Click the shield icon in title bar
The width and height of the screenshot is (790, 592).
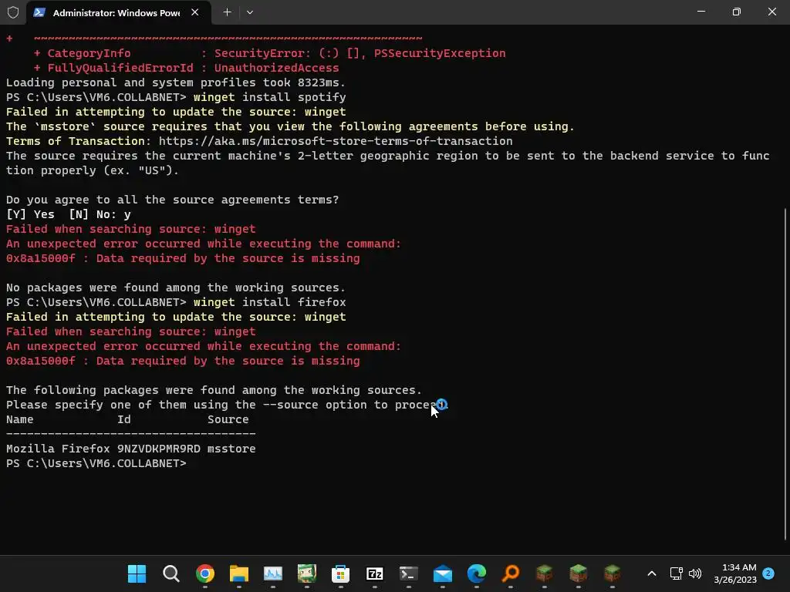point(13,12)
